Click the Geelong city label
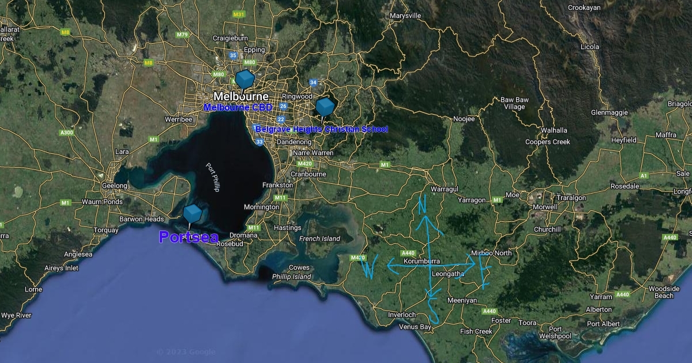Viewport: 692px width, 363px height. (x=114, y=186)
